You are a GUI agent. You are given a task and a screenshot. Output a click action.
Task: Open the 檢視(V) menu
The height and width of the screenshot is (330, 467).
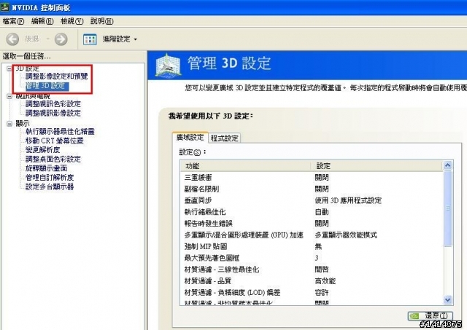pyautogui.click(x=72, y=21)
